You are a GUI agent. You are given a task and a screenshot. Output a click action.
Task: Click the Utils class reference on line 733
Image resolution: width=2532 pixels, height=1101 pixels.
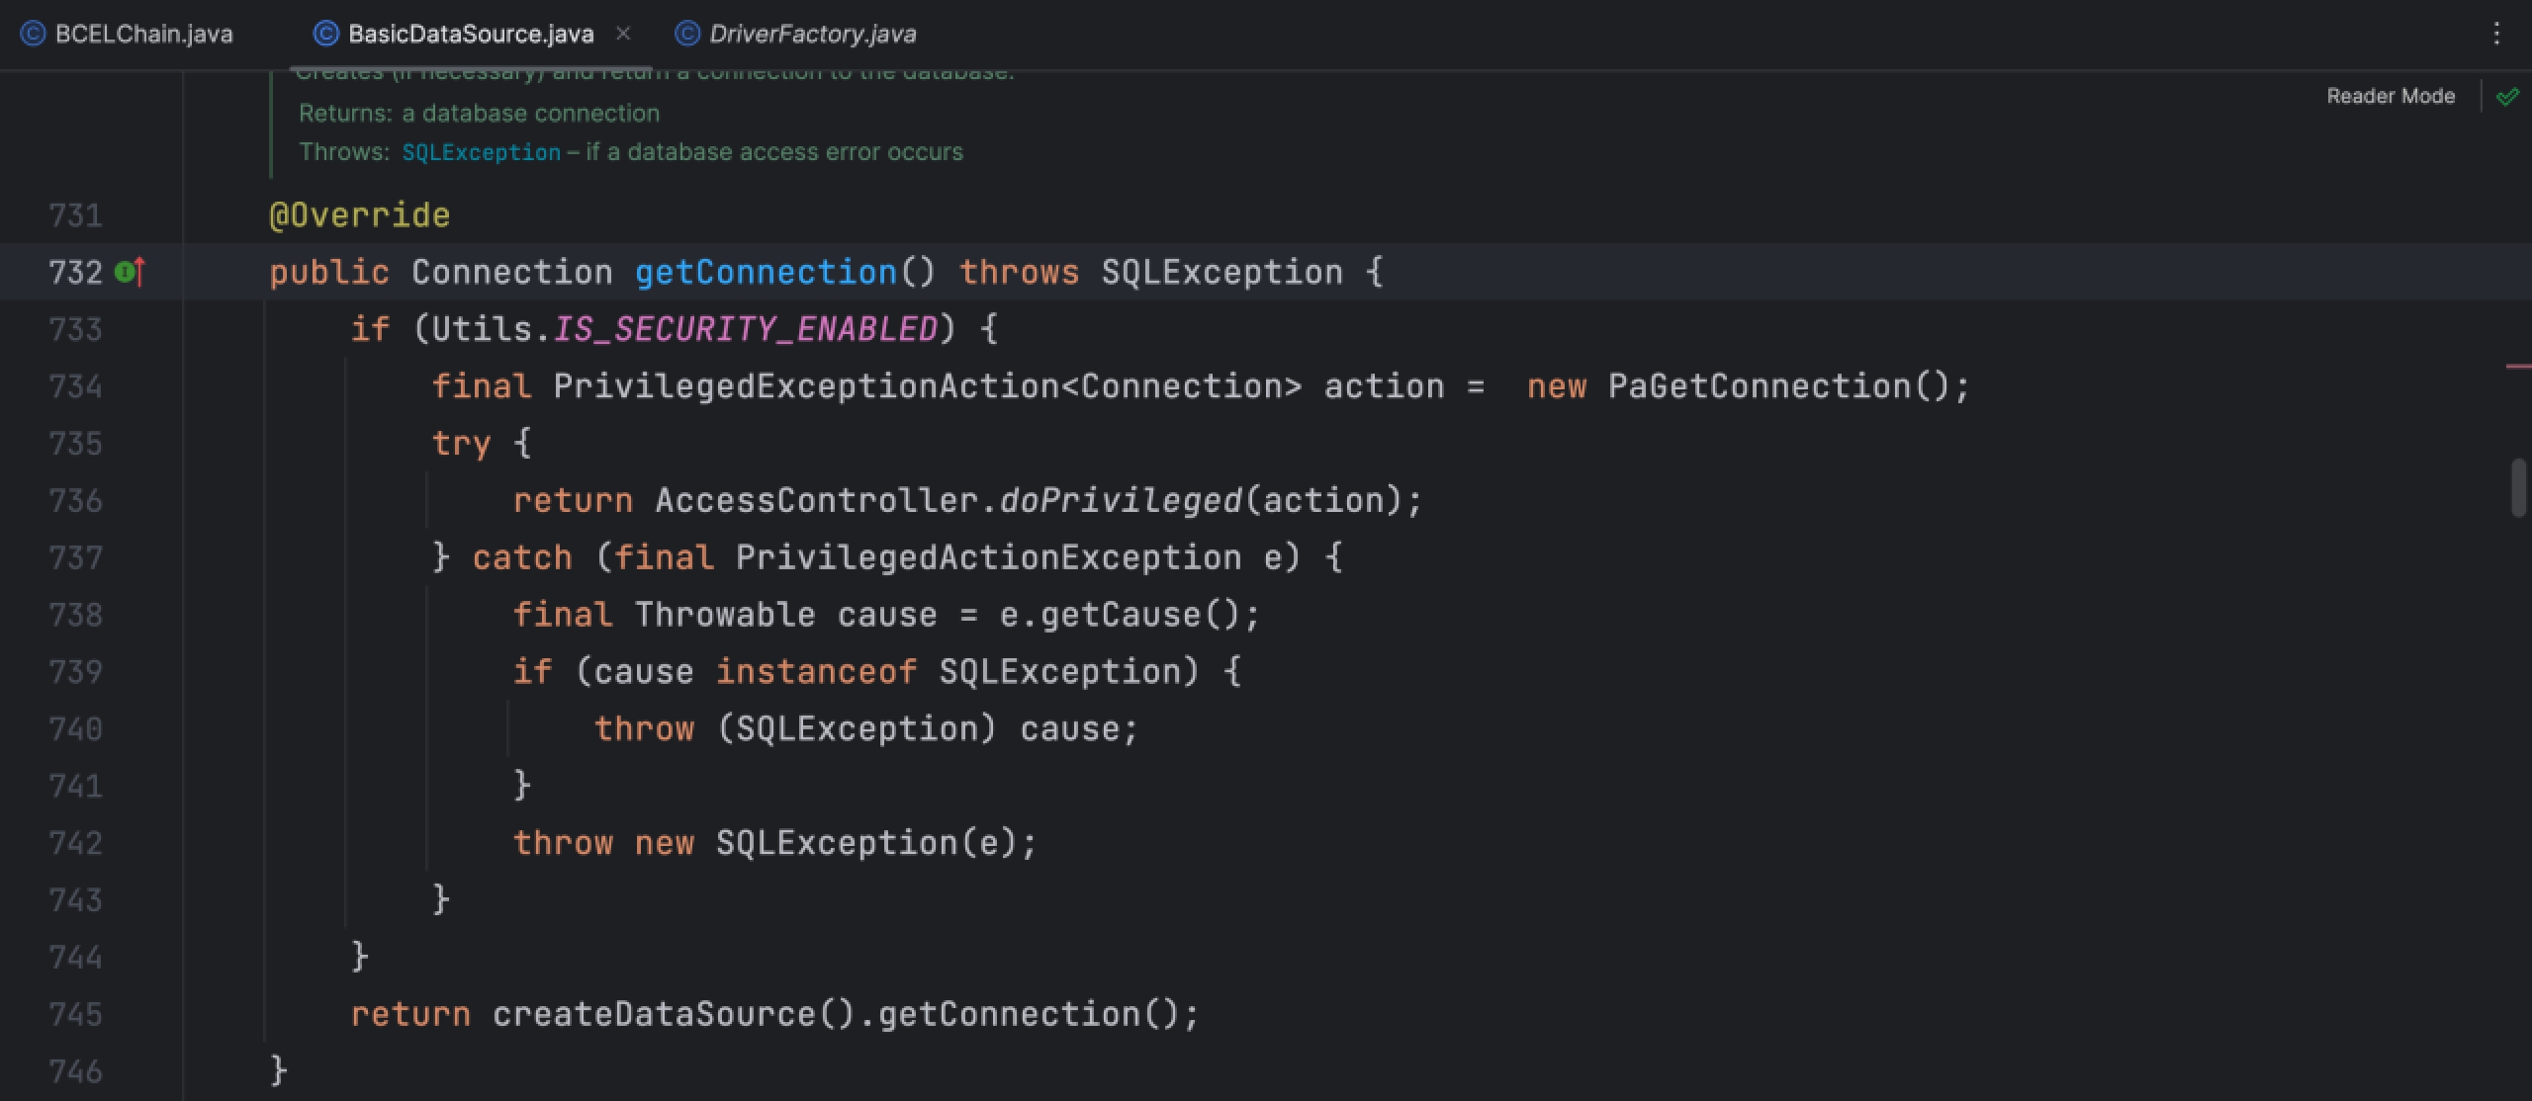[x=483, y=328]
